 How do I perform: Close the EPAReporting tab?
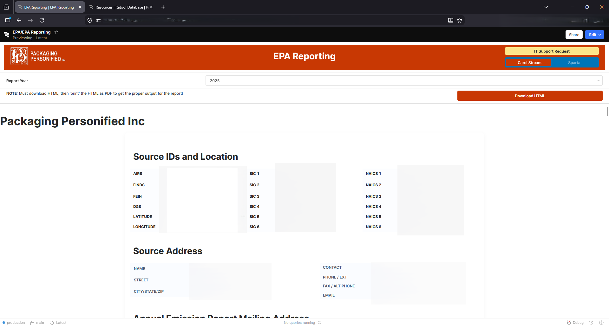80,7
